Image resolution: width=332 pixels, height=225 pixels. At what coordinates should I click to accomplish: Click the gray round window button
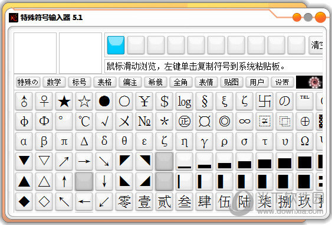(308, 17)
